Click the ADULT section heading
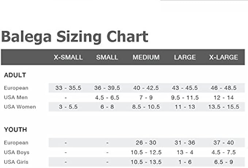 pyautogui.click(x=15, y=75)
